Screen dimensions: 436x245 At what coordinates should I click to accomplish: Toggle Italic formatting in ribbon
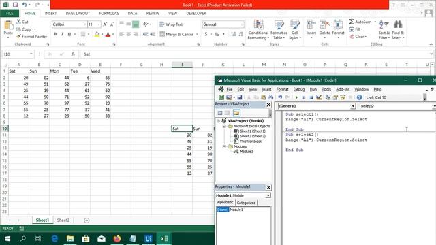62,34
